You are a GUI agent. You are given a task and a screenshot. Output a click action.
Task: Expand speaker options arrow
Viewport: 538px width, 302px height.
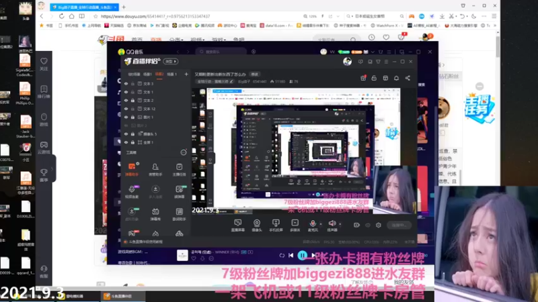tap(340, 224)
